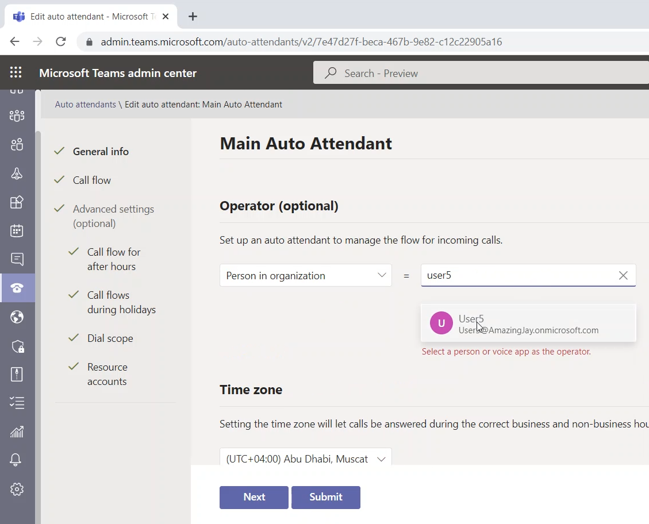This screenshot has width=649, height=524.
Task: Open Messaging policies chat icon
Action: click(x=17, y=259)
